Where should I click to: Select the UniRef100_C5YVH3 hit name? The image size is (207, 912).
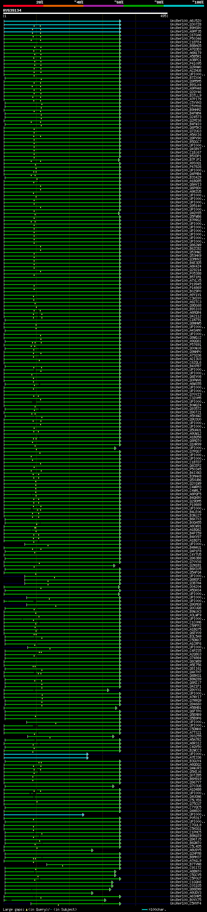pyautogui.click(x=186, y=103)
